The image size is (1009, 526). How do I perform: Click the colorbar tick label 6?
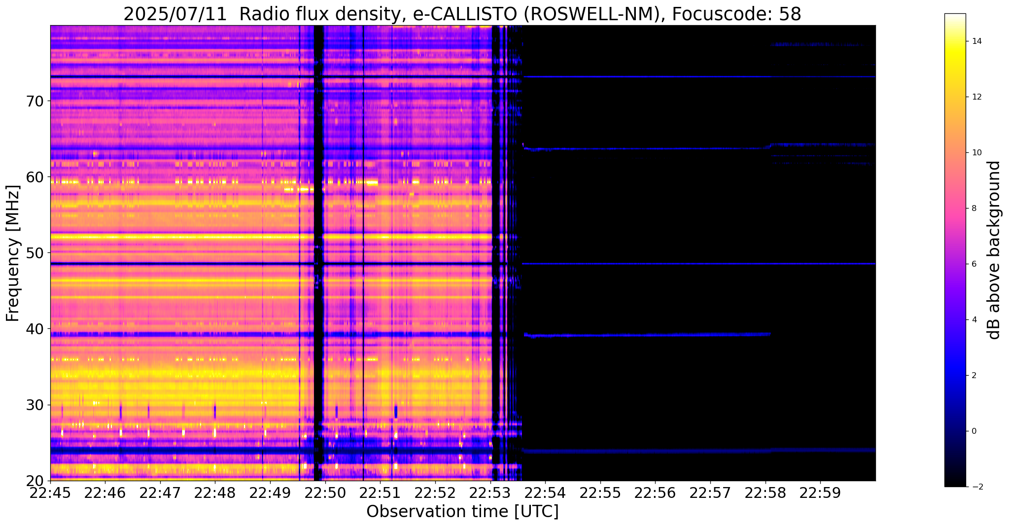974,264
